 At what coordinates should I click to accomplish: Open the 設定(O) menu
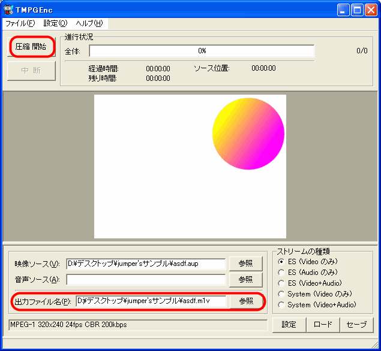pyautogui.click(x=55, y=23)
